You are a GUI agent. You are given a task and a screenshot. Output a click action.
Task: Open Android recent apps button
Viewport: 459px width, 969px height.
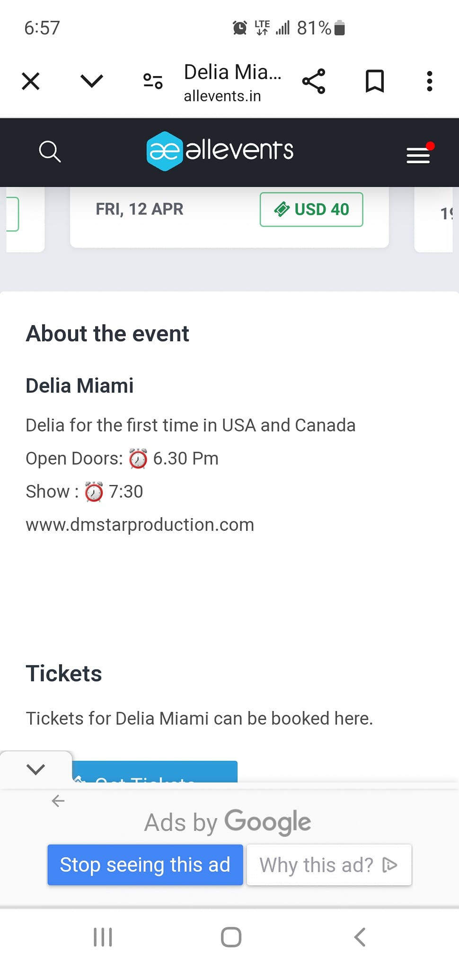[x=103, y=937]
